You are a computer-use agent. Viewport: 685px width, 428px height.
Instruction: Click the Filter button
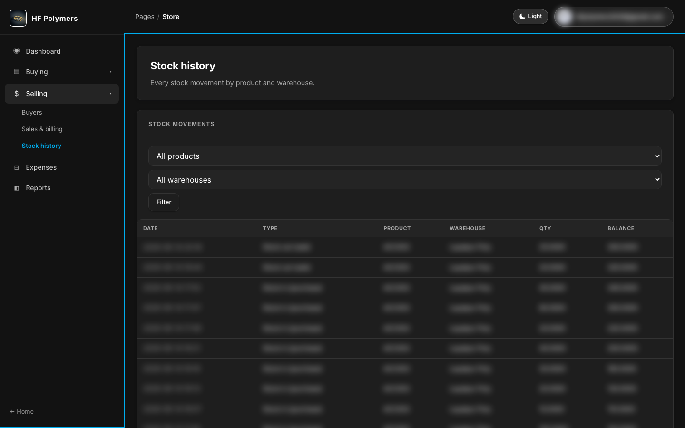coord(164,202)
